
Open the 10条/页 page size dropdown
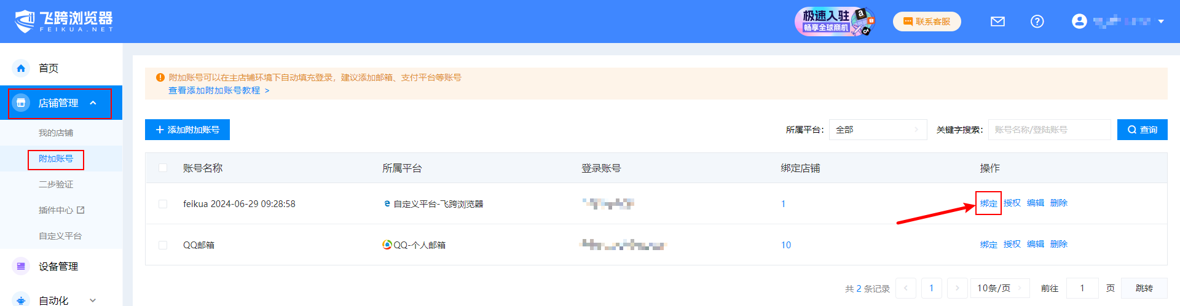tap(999, 288)
